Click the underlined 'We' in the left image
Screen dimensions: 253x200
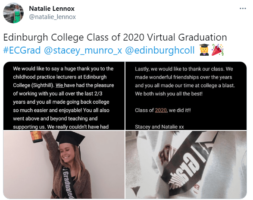point(59,86)
